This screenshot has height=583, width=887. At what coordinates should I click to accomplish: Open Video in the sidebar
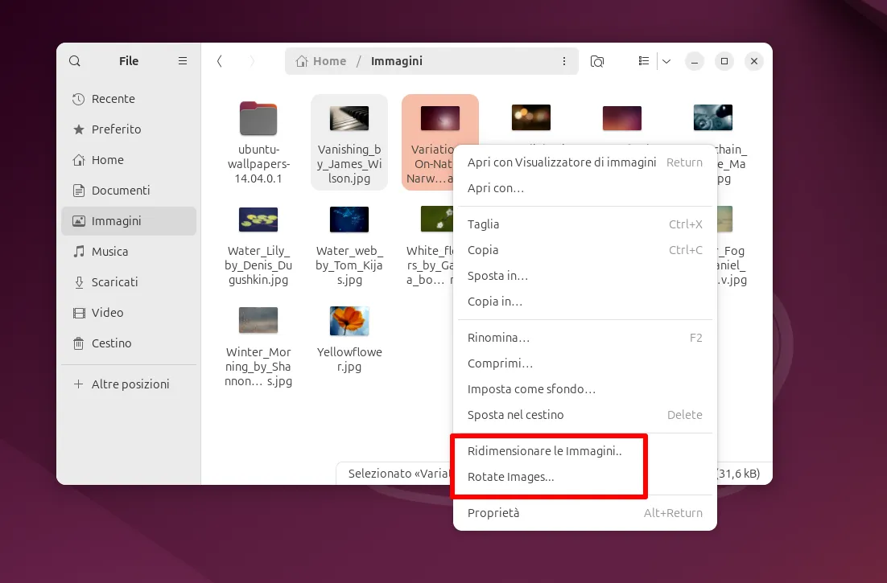129,312
